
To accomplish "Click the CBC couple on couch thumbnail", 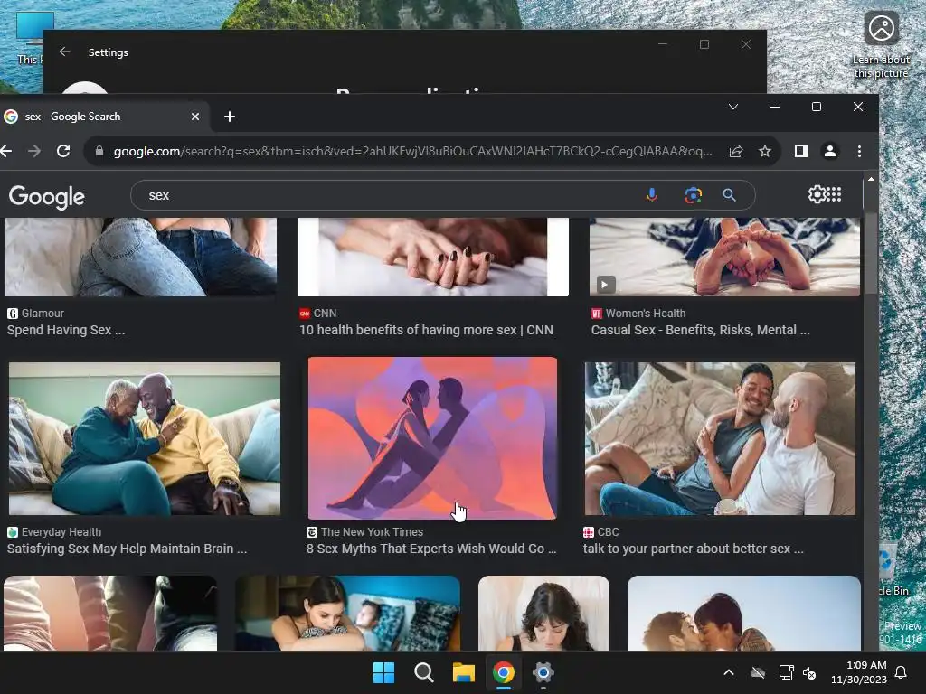I will (x=720, y=438).
